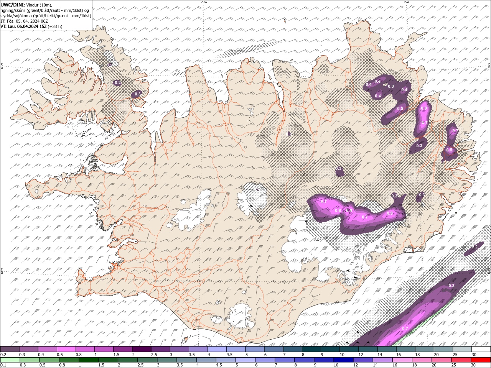Click the 0.2 snowfall value in the Westfjords
The height and width of the screenshot is (368, 491).
(x=118, y=83)
